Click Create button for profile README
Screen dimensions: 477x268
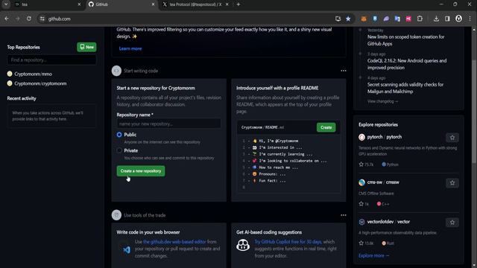(326, 127)
